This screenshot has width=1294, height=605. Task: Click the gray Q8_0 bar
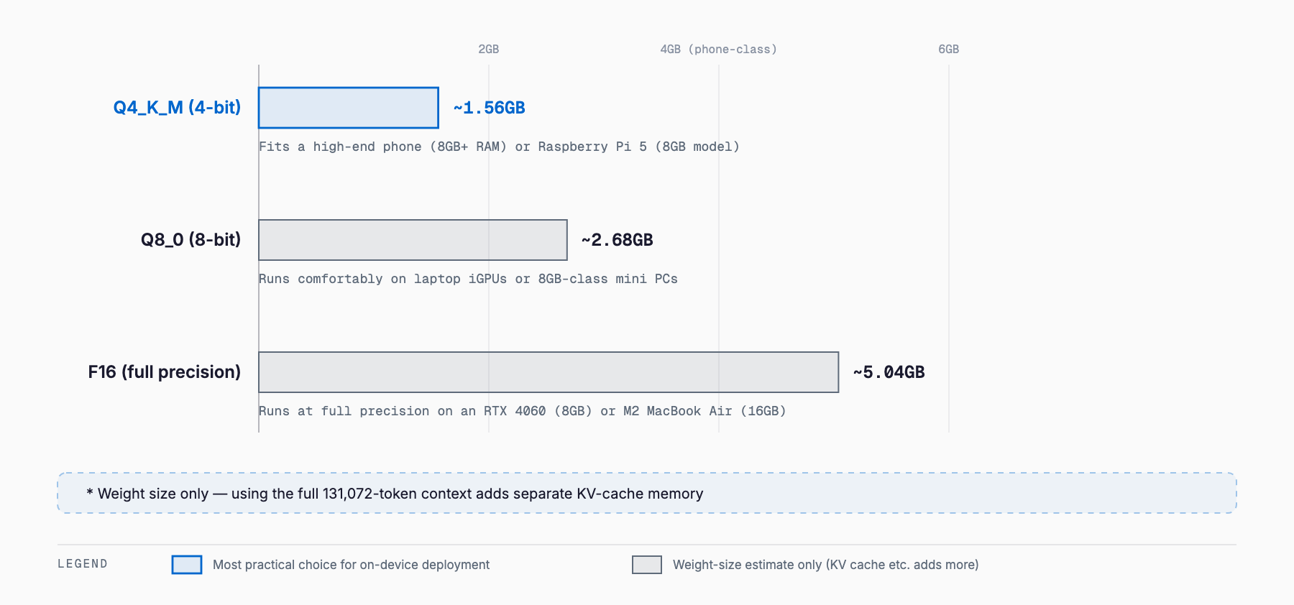coord(413,240)
